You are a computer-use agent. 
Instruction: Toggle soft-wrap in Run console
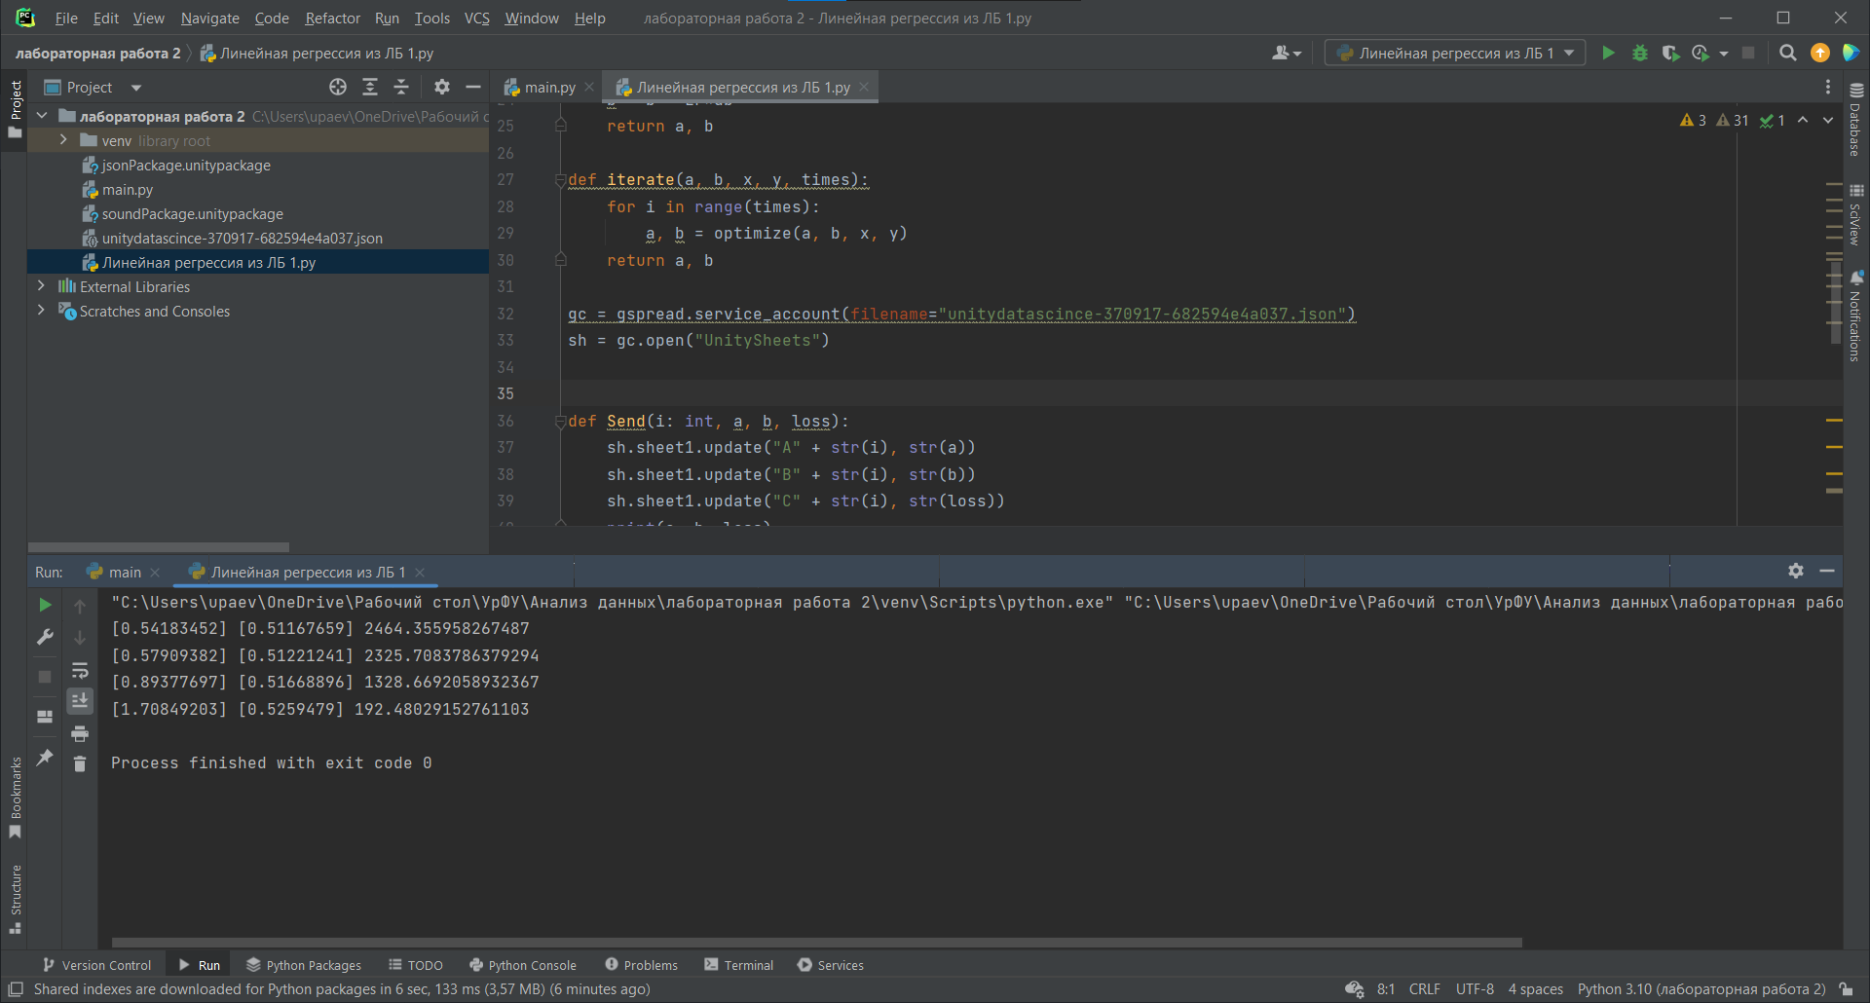pos(80,670)
